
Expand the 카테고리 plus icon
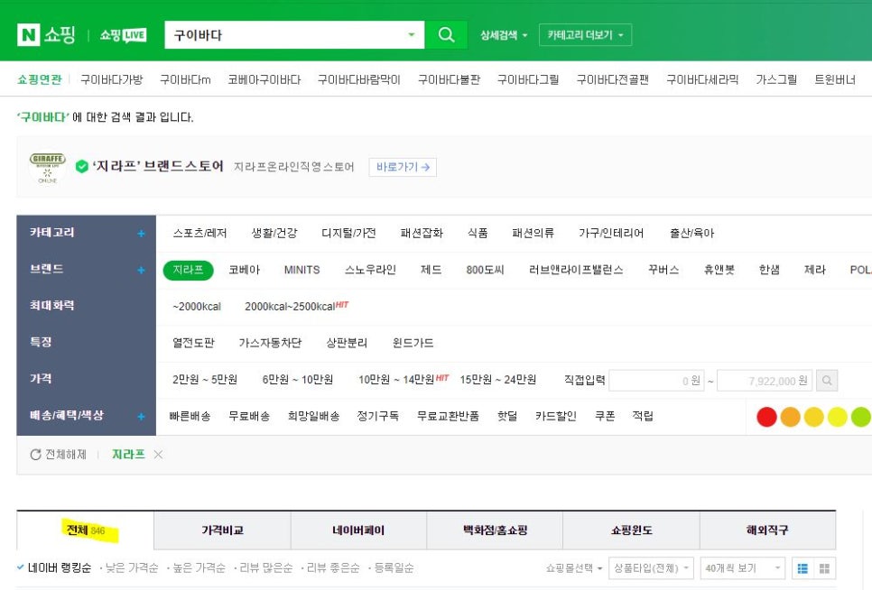pos(141,234)
